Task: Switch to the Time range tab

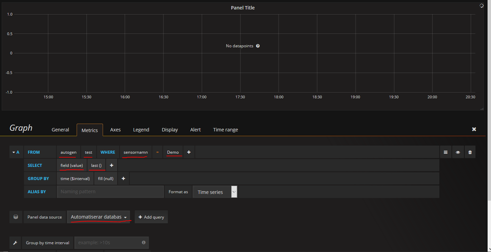Action: point(226,130)
